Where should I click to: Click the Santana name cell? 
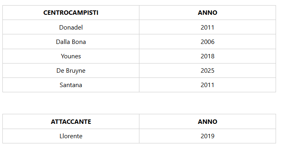coord(71,85)
